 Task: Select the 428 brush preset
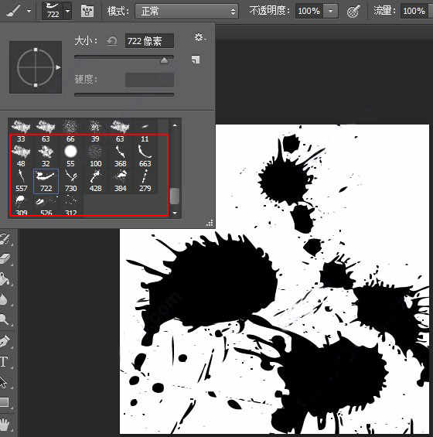pyautogui.click(x=95, y=180)
